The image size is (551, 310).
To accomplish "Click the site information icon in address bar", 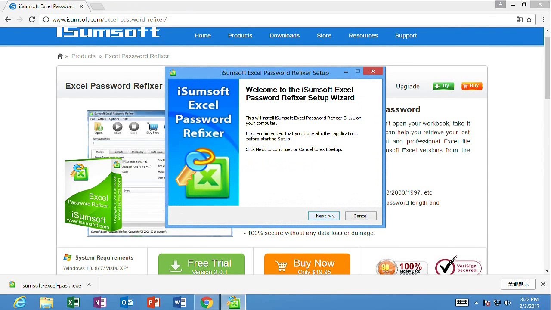I will click(x=46, y=19).
